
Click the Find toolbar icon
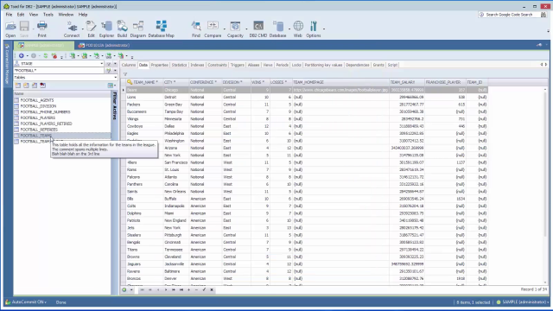[196, 29]
